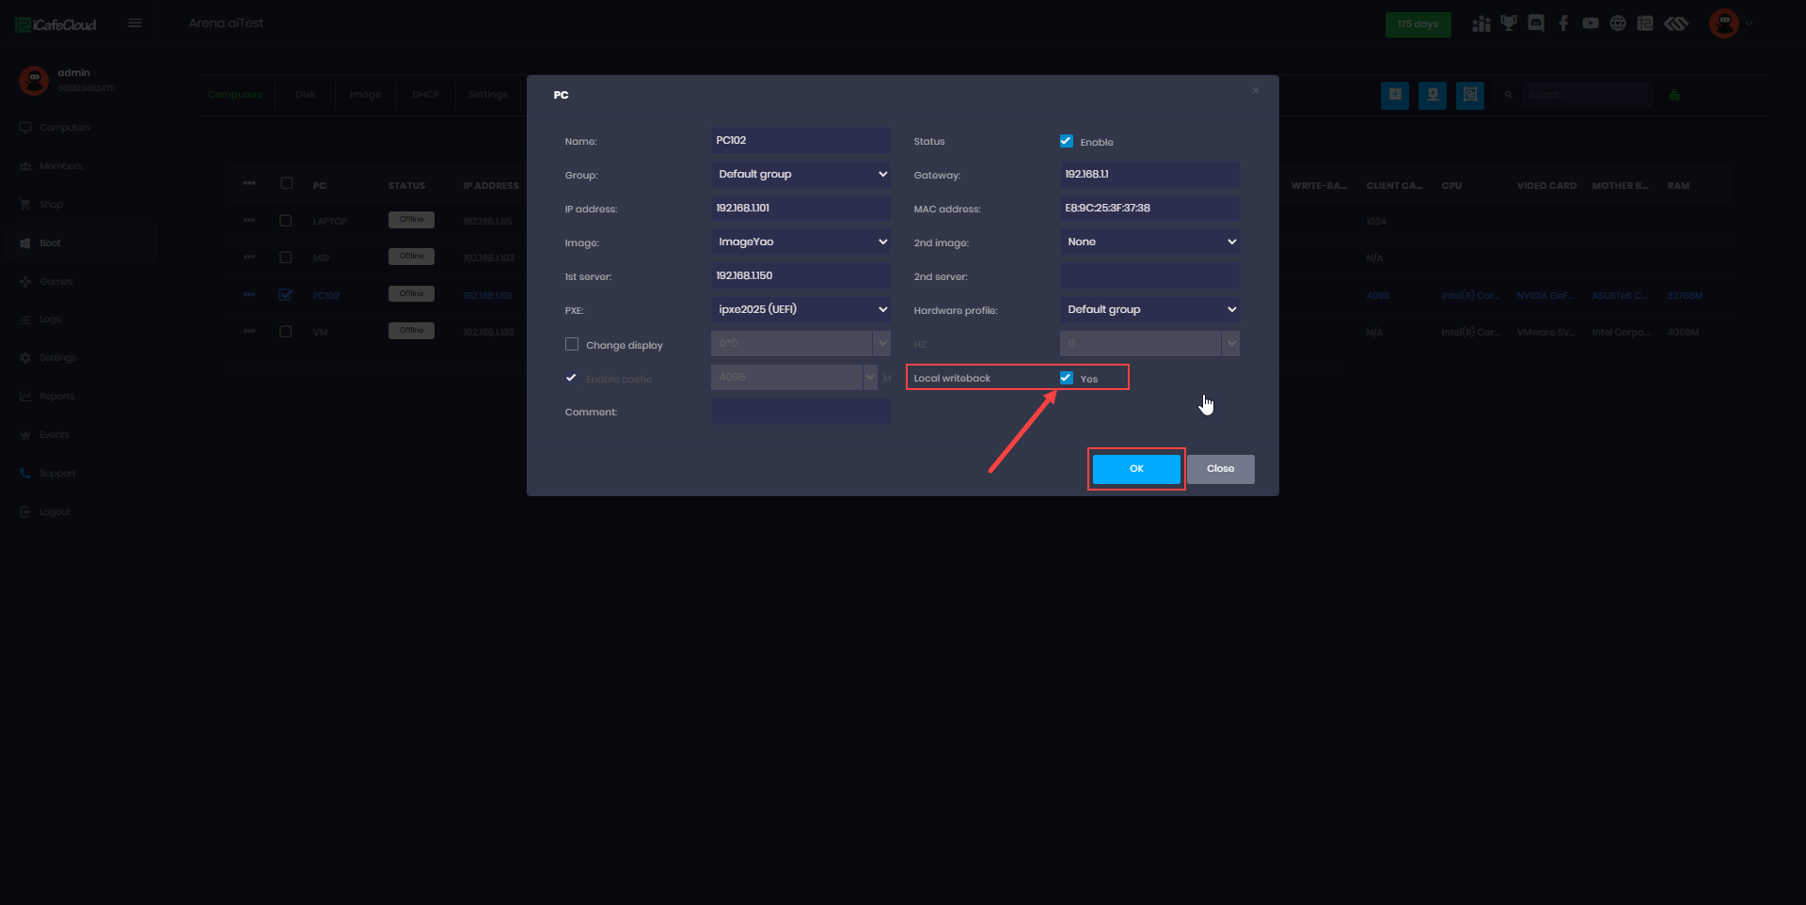Click the Close button in dialog

click(x=1220, y=469)
